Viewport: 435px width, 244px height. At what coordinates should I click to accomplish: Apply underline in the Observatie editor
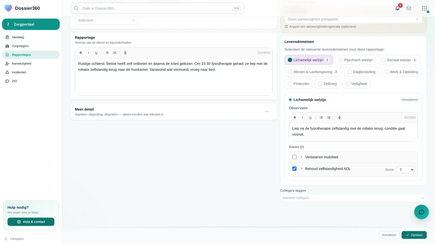(310, 117)
